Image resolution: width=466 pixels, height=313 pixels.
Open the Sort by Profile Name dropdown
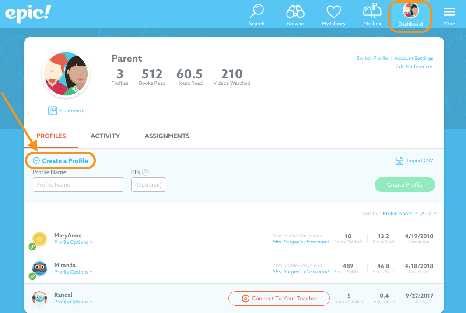(x=400, y=213)
